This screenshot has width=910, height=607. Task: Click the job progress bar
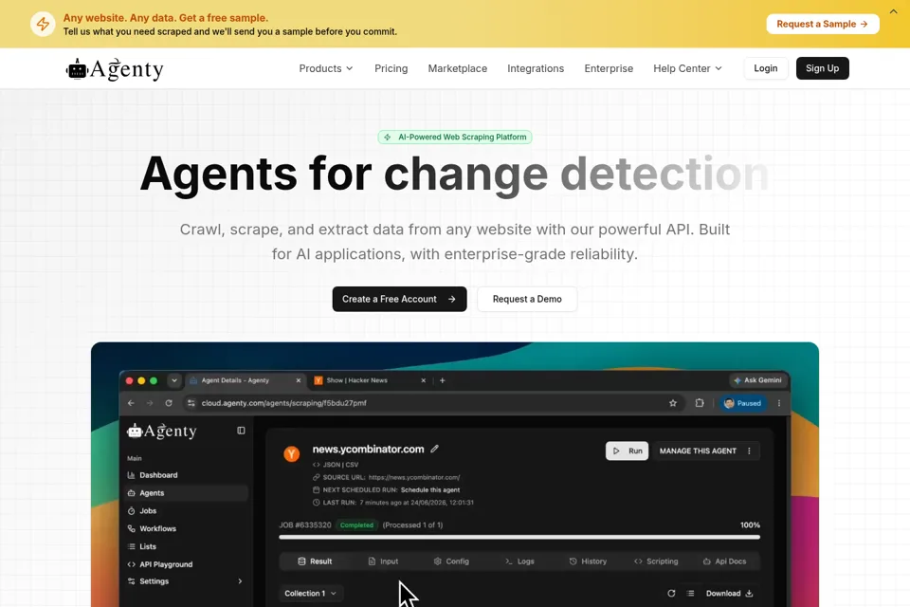(519, 538)
